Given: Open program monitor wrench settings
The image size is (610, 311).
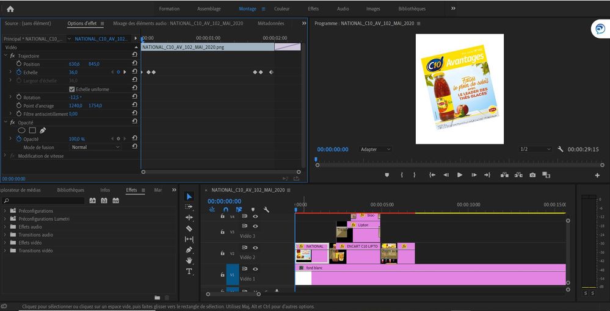Looking at the screenshot, I should 561,149.
